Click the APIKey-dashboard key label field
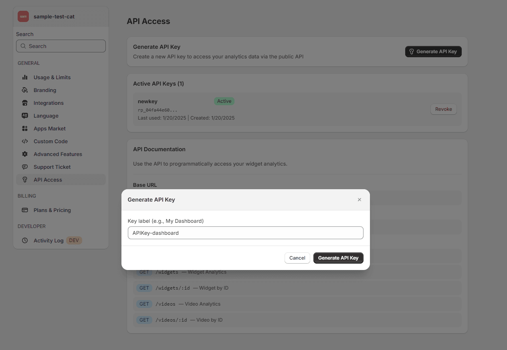This screenshot has height=350, width=507. 245,233
